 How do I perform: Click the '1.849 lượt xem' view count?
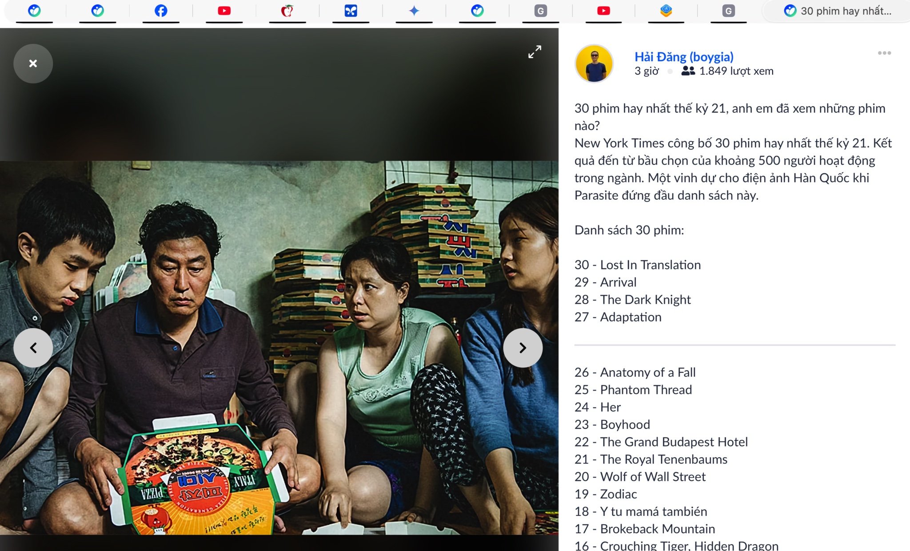pyautogui.click(x=736, y=71)
